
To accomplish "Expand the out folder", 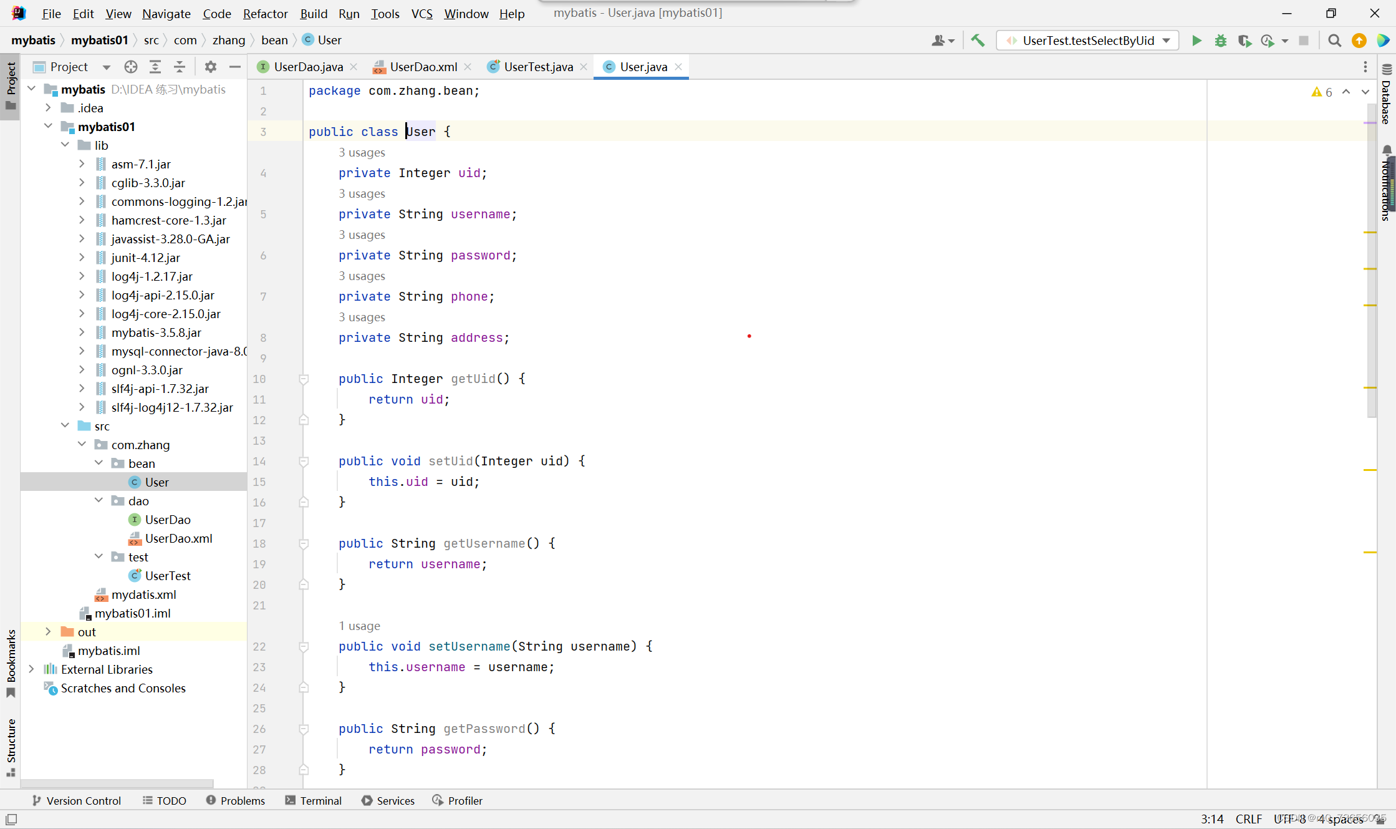I will (48, 632).
